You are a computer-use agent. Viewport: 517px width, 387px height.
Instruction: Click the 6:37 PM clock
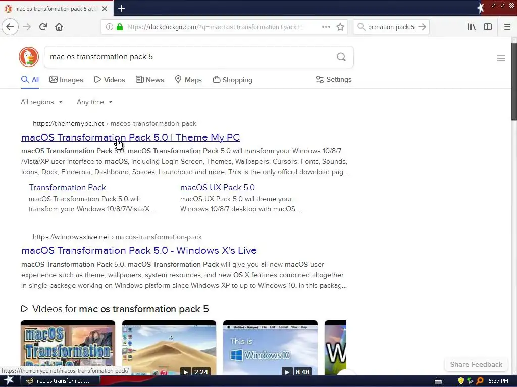click(498, 381)
